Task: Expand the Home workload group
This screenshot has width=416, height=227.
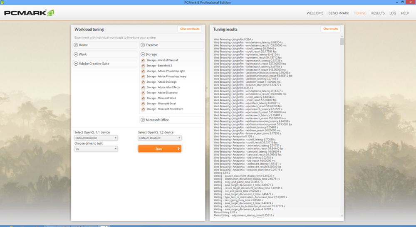Action: tap(105, 45)
